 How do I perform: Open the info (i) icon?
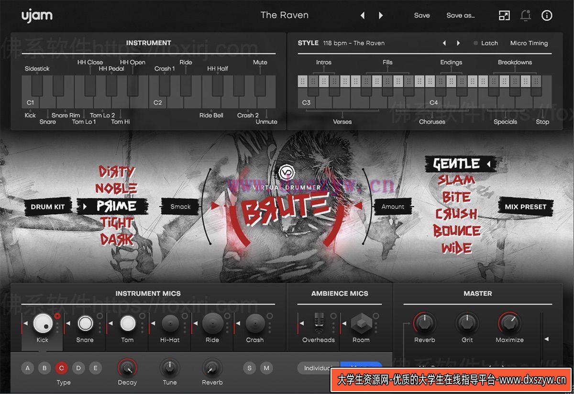coord(547,15)
